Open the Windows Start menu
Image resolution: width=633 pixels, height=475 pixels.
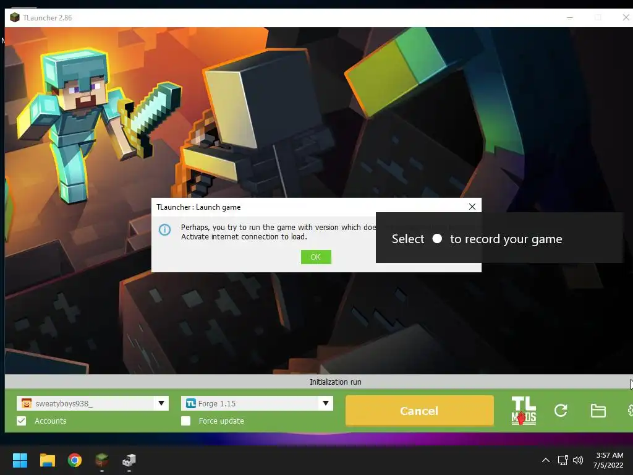pos(20,460)
